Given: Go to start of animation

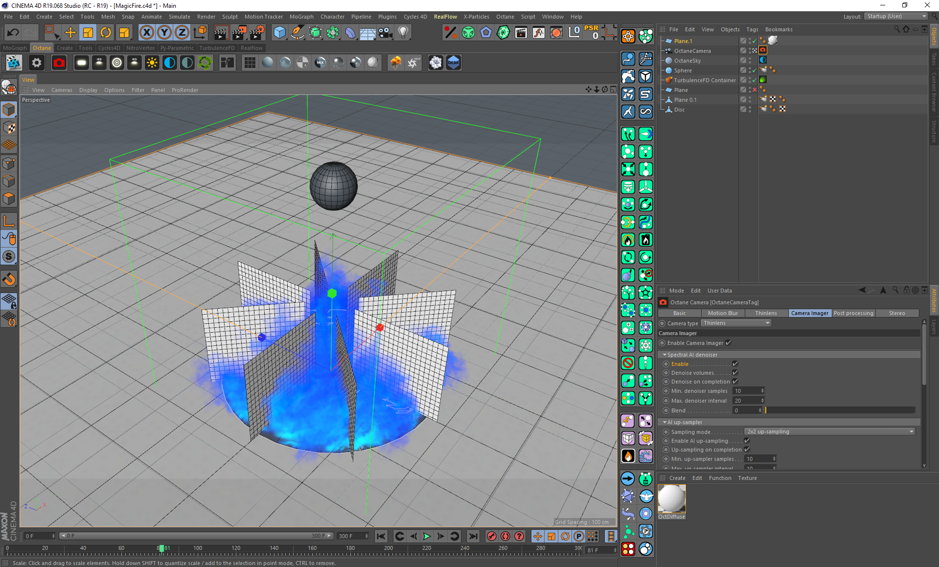Looking at the screenshot, I should point(381,536).
